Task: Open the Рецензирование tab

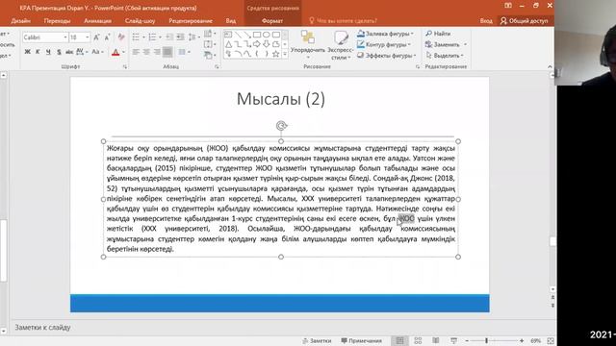Action: point(191,21)
